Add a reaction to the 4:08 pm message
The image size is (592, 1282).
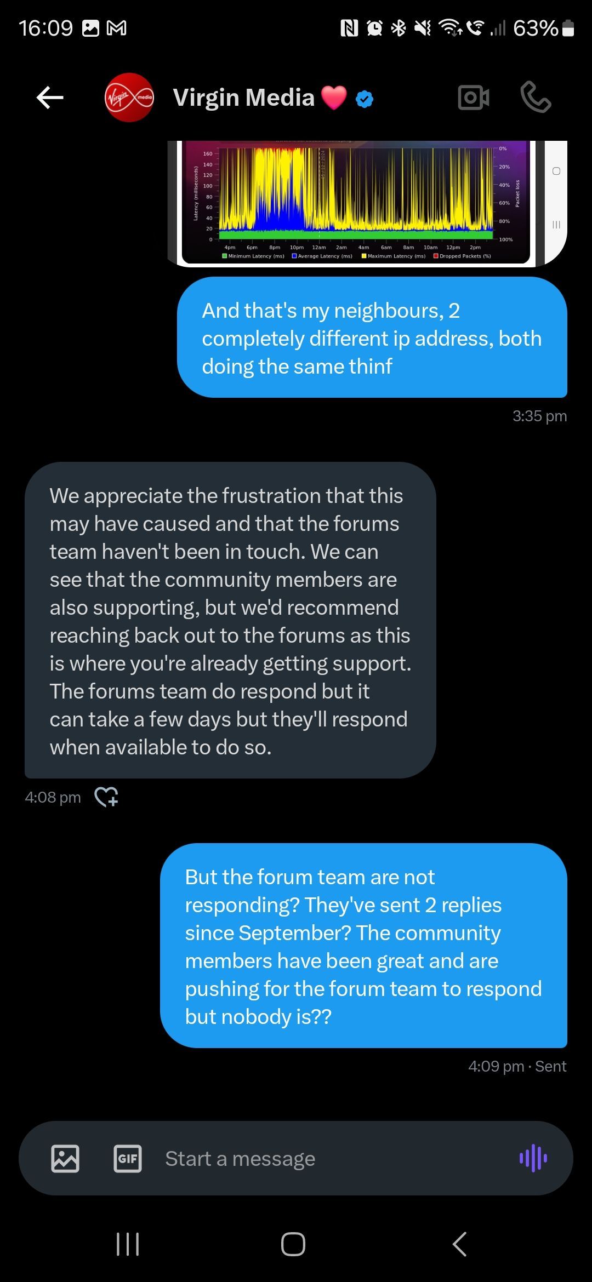(106, 797)
